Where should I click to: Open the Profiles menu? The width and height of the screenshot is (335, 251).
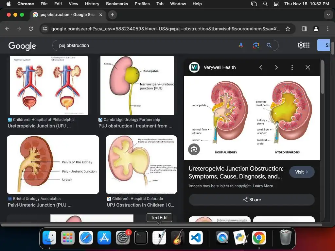(x=142, y=4)
